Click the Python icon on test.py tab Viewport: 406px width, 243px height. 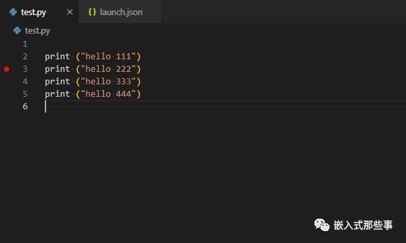pos(13,12)
